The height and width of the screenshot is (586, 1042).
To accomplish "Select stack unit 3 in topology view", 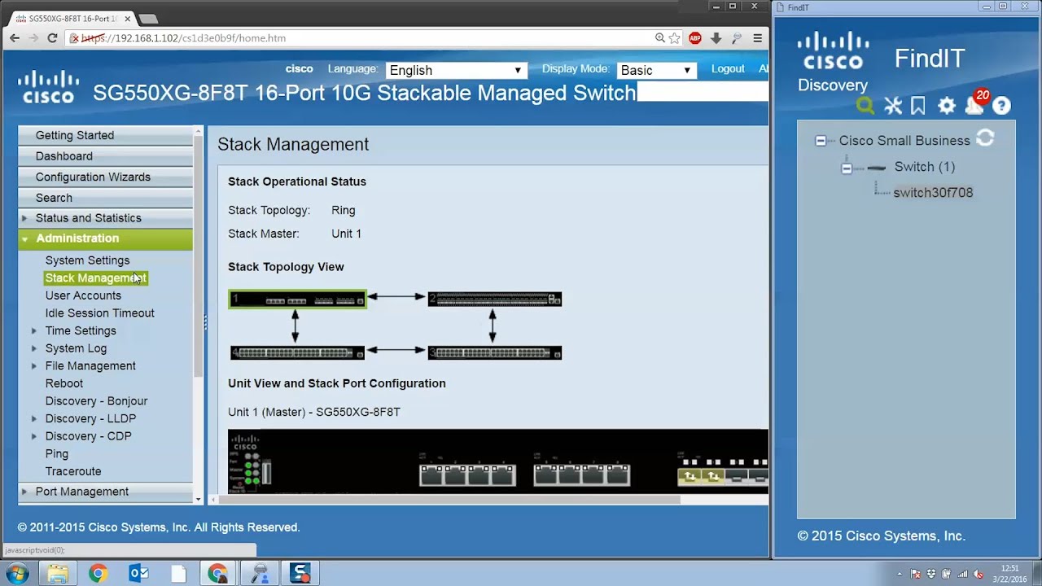I will [x=495, y=352].
